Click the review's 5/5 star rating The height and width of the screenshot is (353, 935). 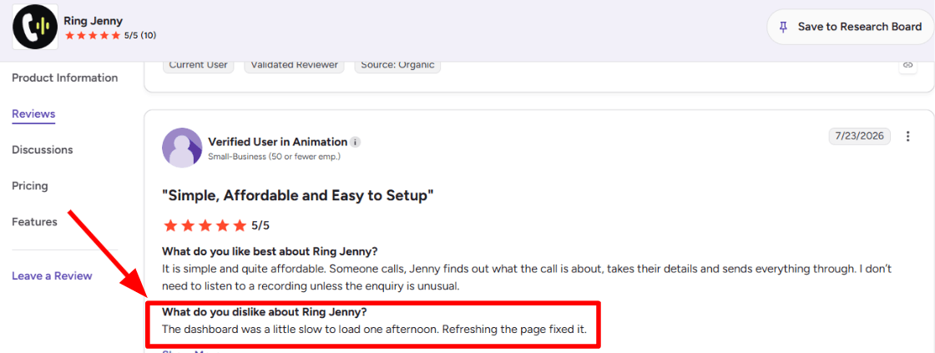(216, 225)
